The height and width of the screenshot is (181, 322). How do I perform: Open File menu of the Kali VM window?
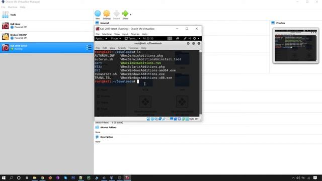(98, 34)
